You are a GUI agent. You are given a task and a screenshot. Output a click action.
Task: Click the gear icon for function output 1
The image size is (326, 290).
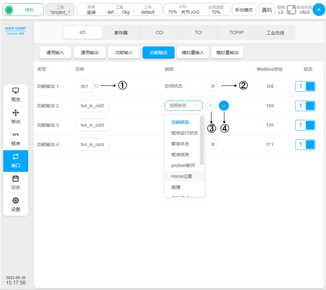point(213,86)
